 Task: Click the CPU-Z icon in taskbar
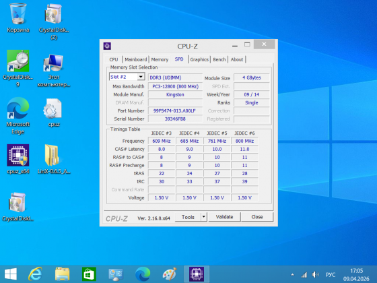[x=197, y=274]
